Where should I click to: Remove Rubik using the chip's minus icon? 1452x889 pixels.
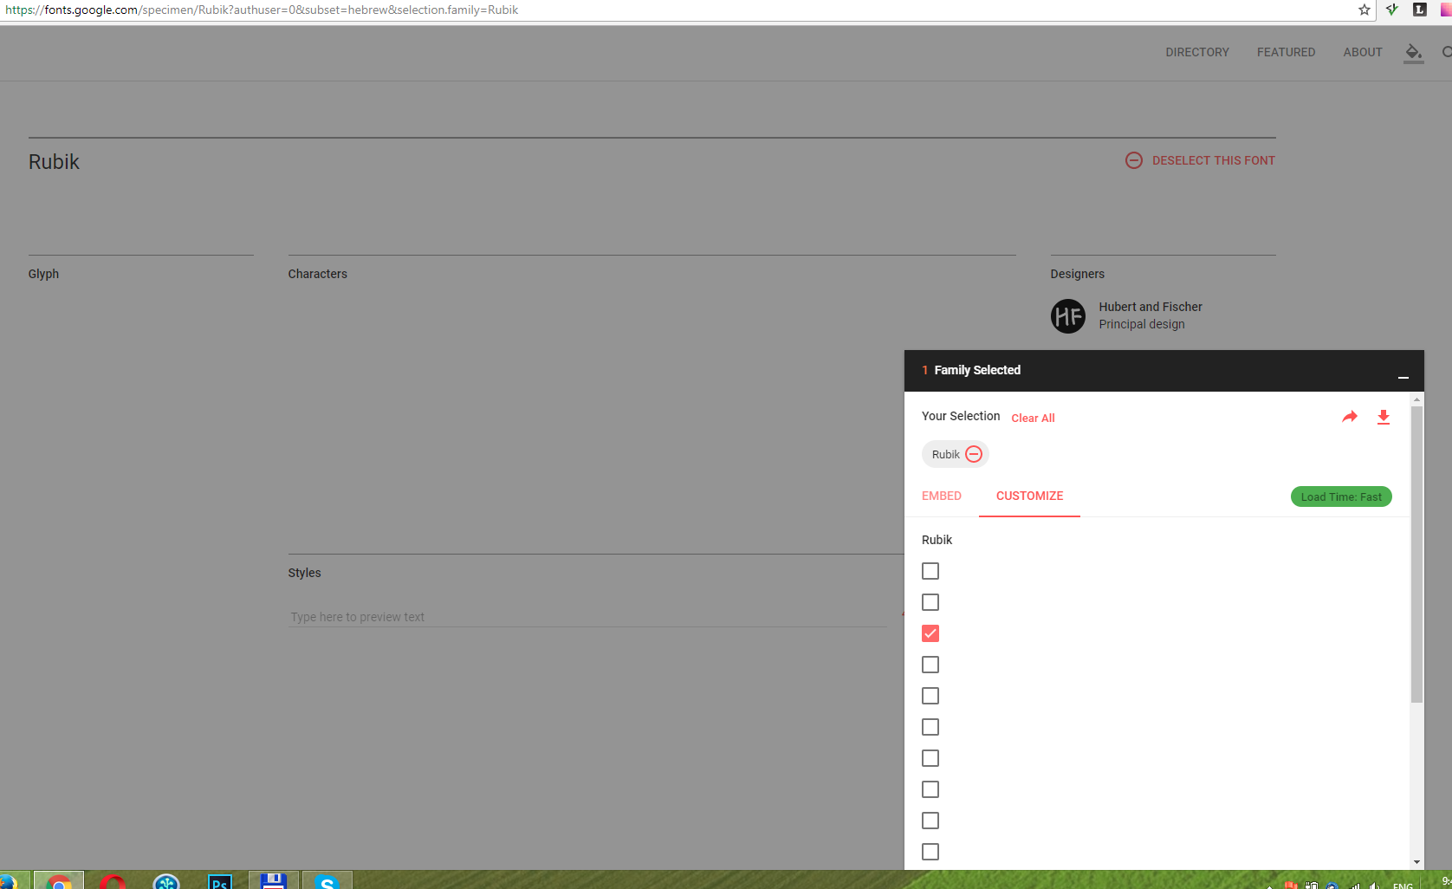(x=974, y=454)
